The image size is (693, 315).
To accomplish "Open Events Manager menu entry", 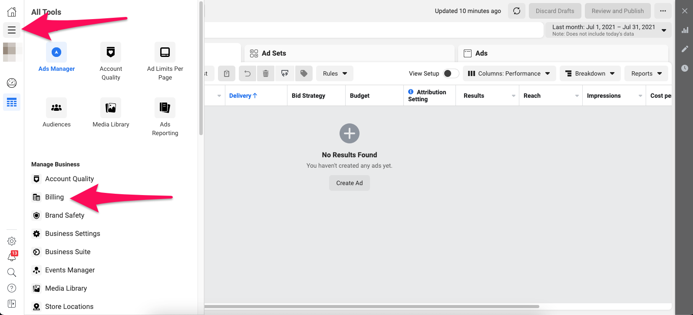I will point(63,270).
